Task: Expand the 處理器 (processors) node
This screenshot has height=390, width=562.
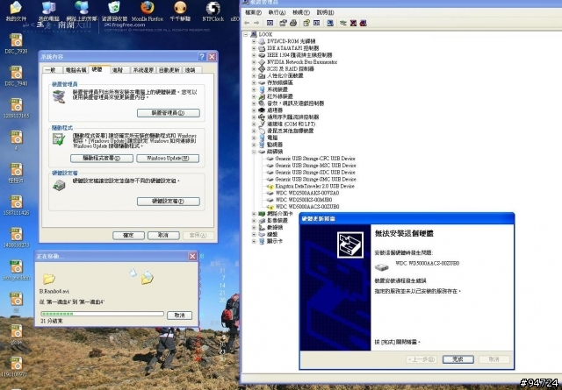Action: tap(254, 110)
